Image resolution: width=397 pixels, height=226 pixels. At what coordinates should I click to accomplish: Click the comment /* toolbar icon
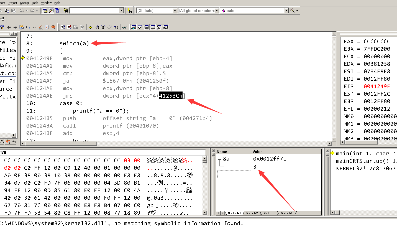34,27
